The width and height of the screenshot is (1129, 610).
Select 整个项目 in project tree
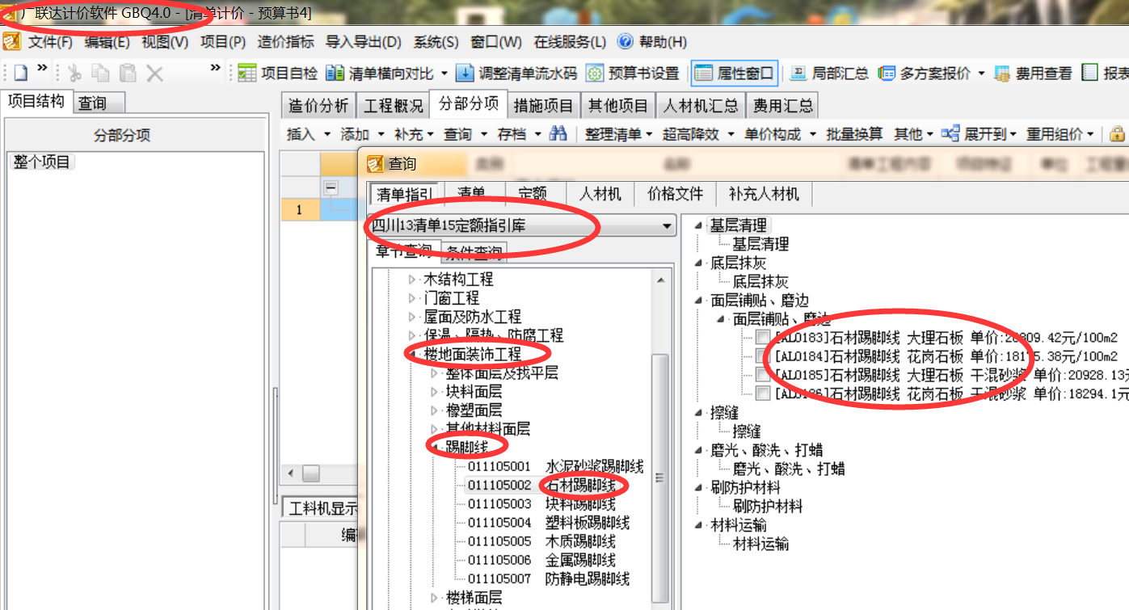pyautogui.click(x=42, y=162)
